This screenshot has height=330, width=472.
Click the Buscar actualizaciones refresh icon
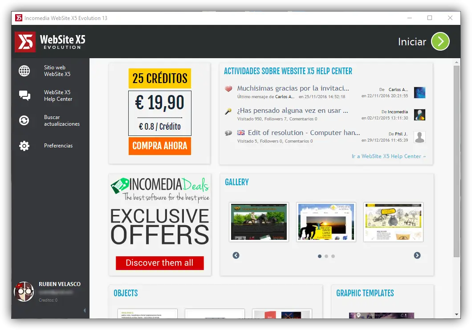(x=24, y=120)
